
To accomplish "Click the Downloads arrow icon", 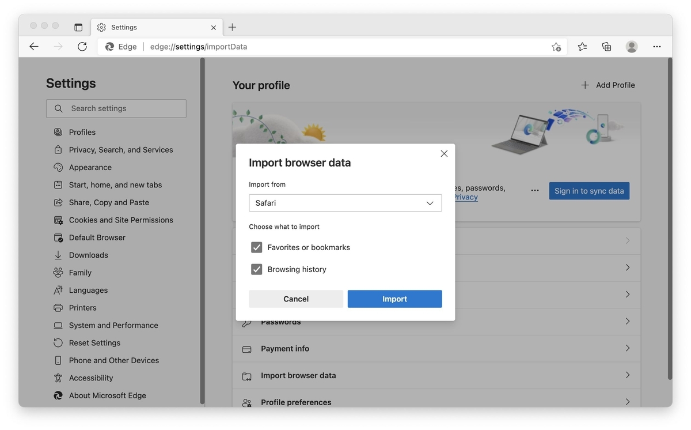I will (58, 255).
